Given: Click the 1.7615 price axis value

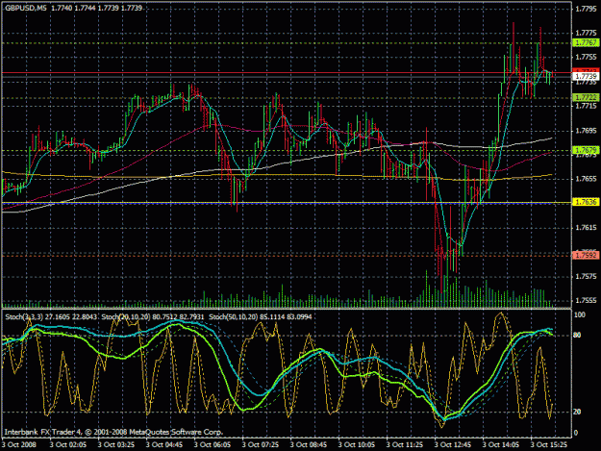Looking at the screenshot, I should tap(586, 228).
